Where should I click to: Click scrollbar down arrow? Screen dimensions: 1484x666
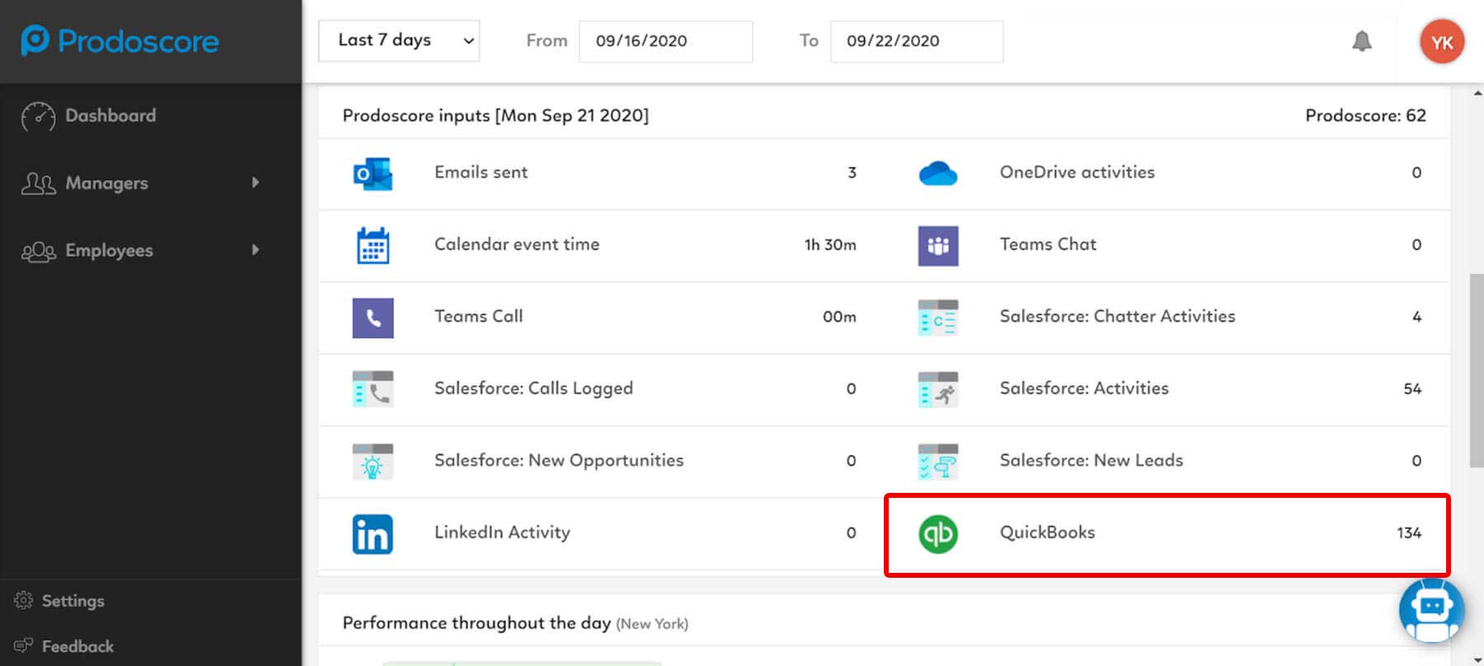pyautogui.click(x=1477, y=659)
